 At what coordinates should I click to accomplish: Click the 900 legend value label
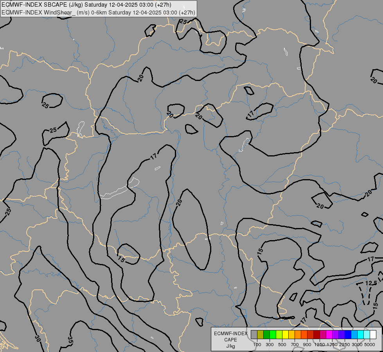coord(307,345)
